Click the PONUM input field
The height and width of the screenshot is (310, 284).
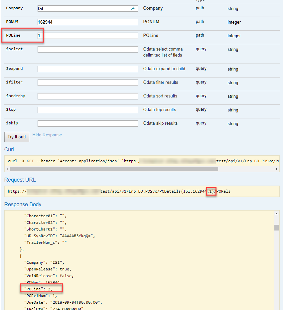point(87,22)
